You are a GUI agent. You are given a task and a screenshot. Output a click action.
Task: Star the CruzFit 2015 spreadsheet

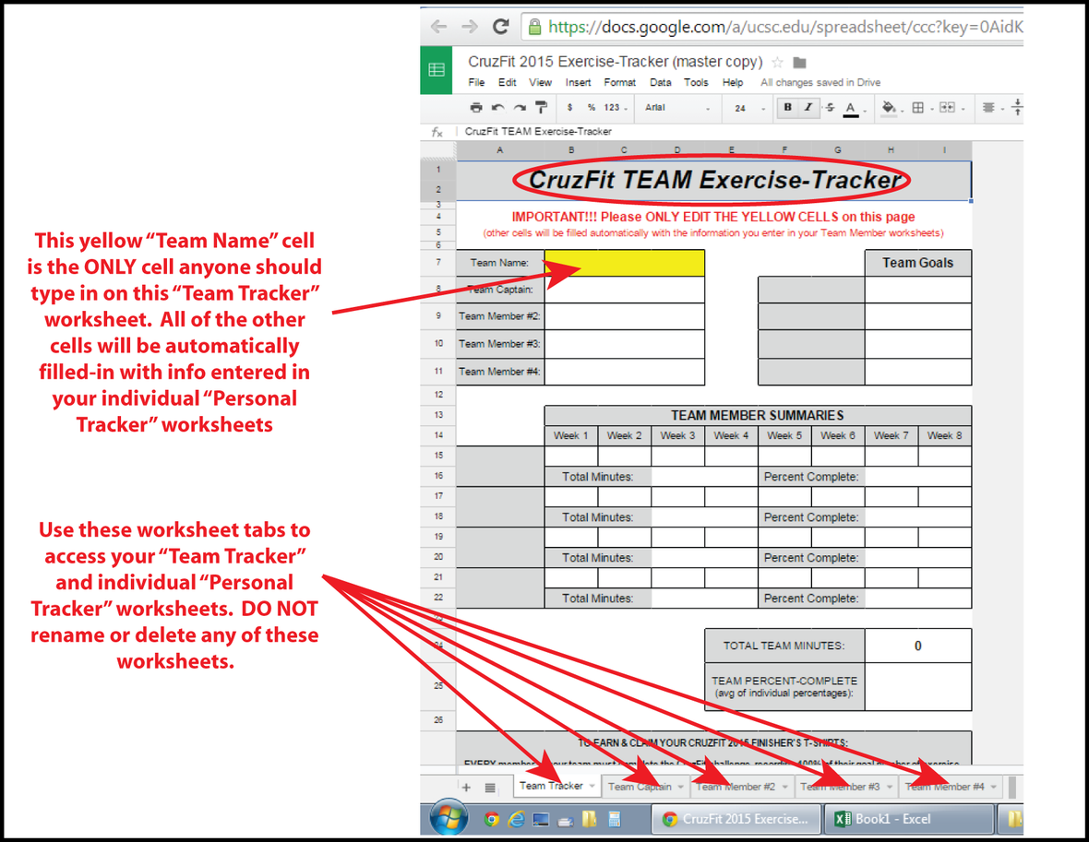(778, 63)
